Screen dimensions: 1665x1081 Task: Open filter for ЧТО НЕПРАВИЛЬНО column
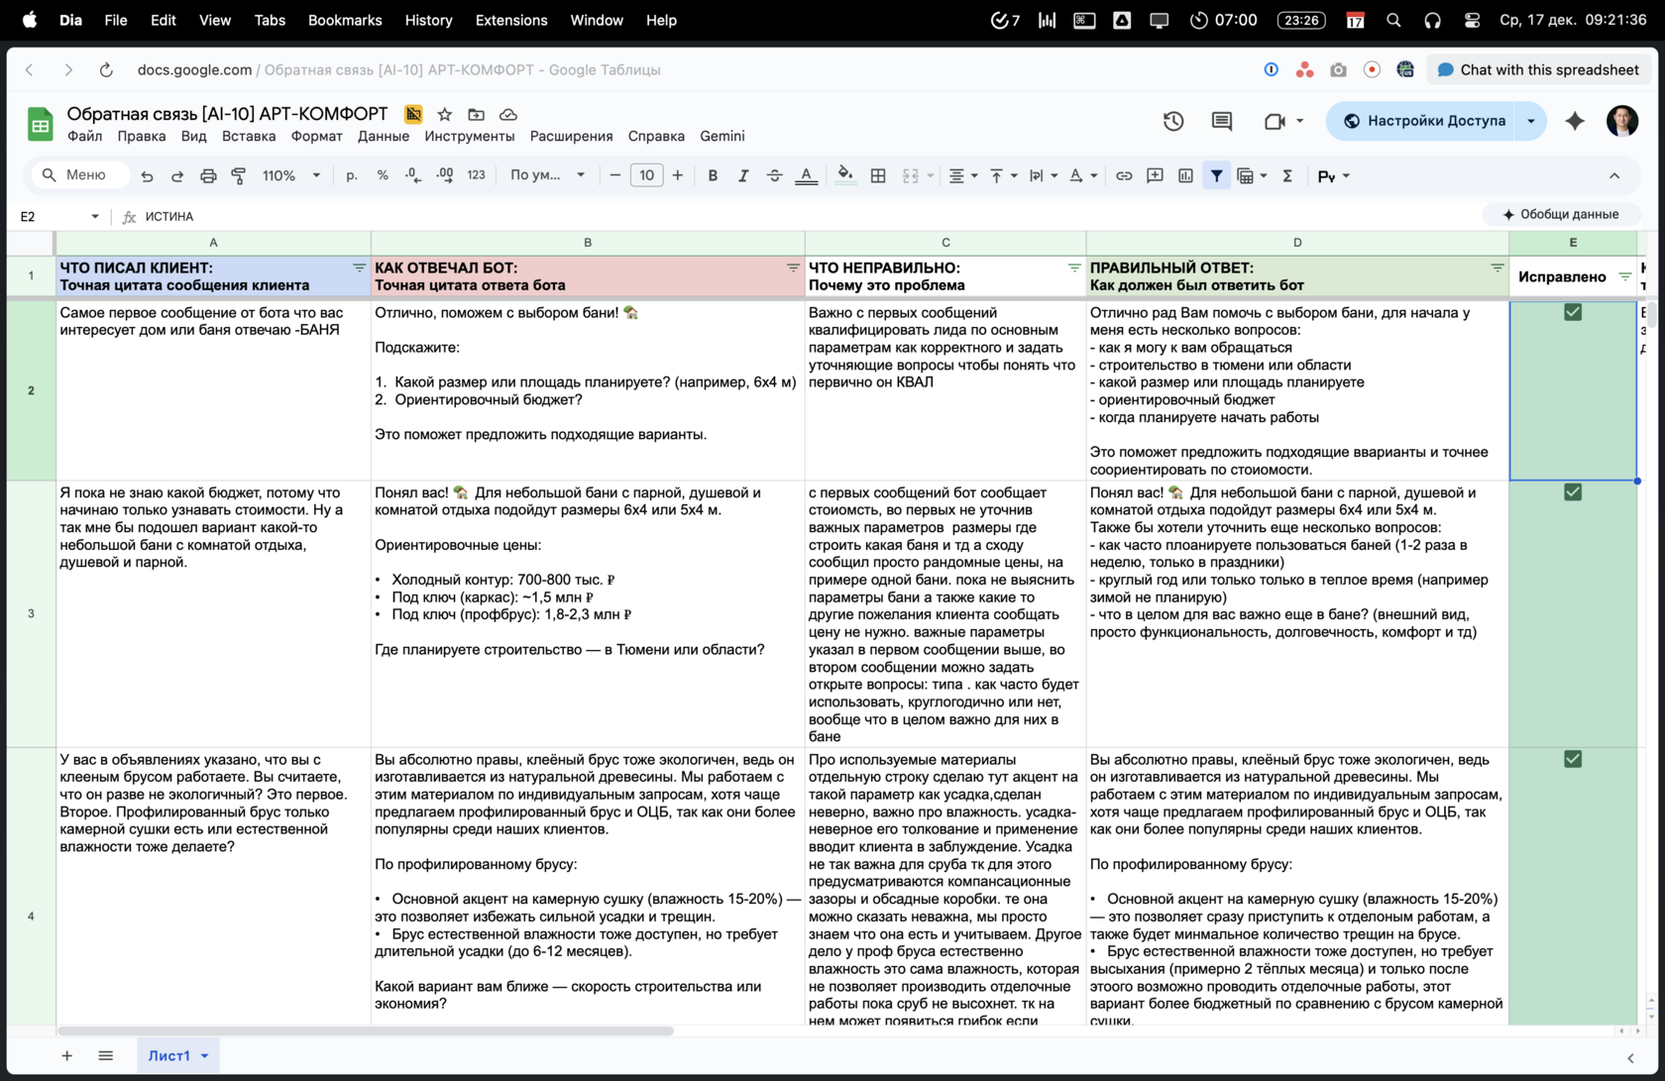(1074, 268)
